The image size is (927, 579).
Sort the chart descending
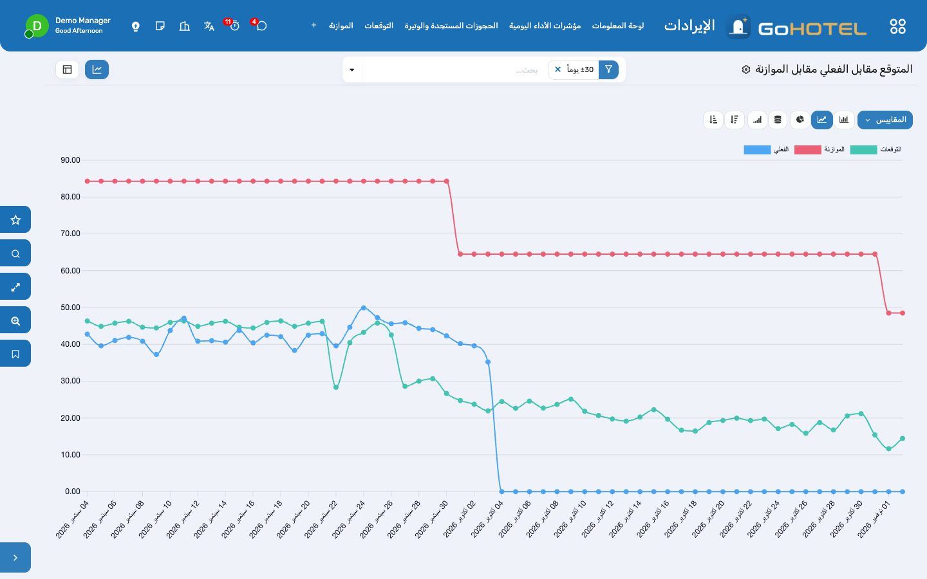(x=735, y=120)
